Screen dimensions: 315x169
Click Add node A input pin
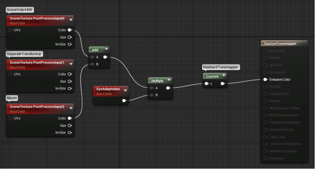[x=92, y=57]
